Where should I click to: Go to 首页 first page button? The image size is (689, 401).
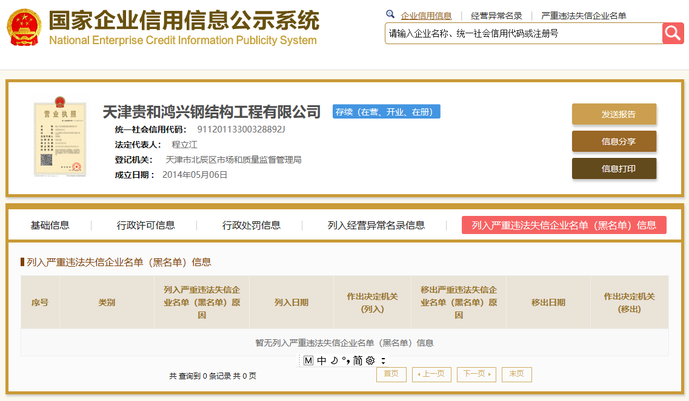pos(391,374)
